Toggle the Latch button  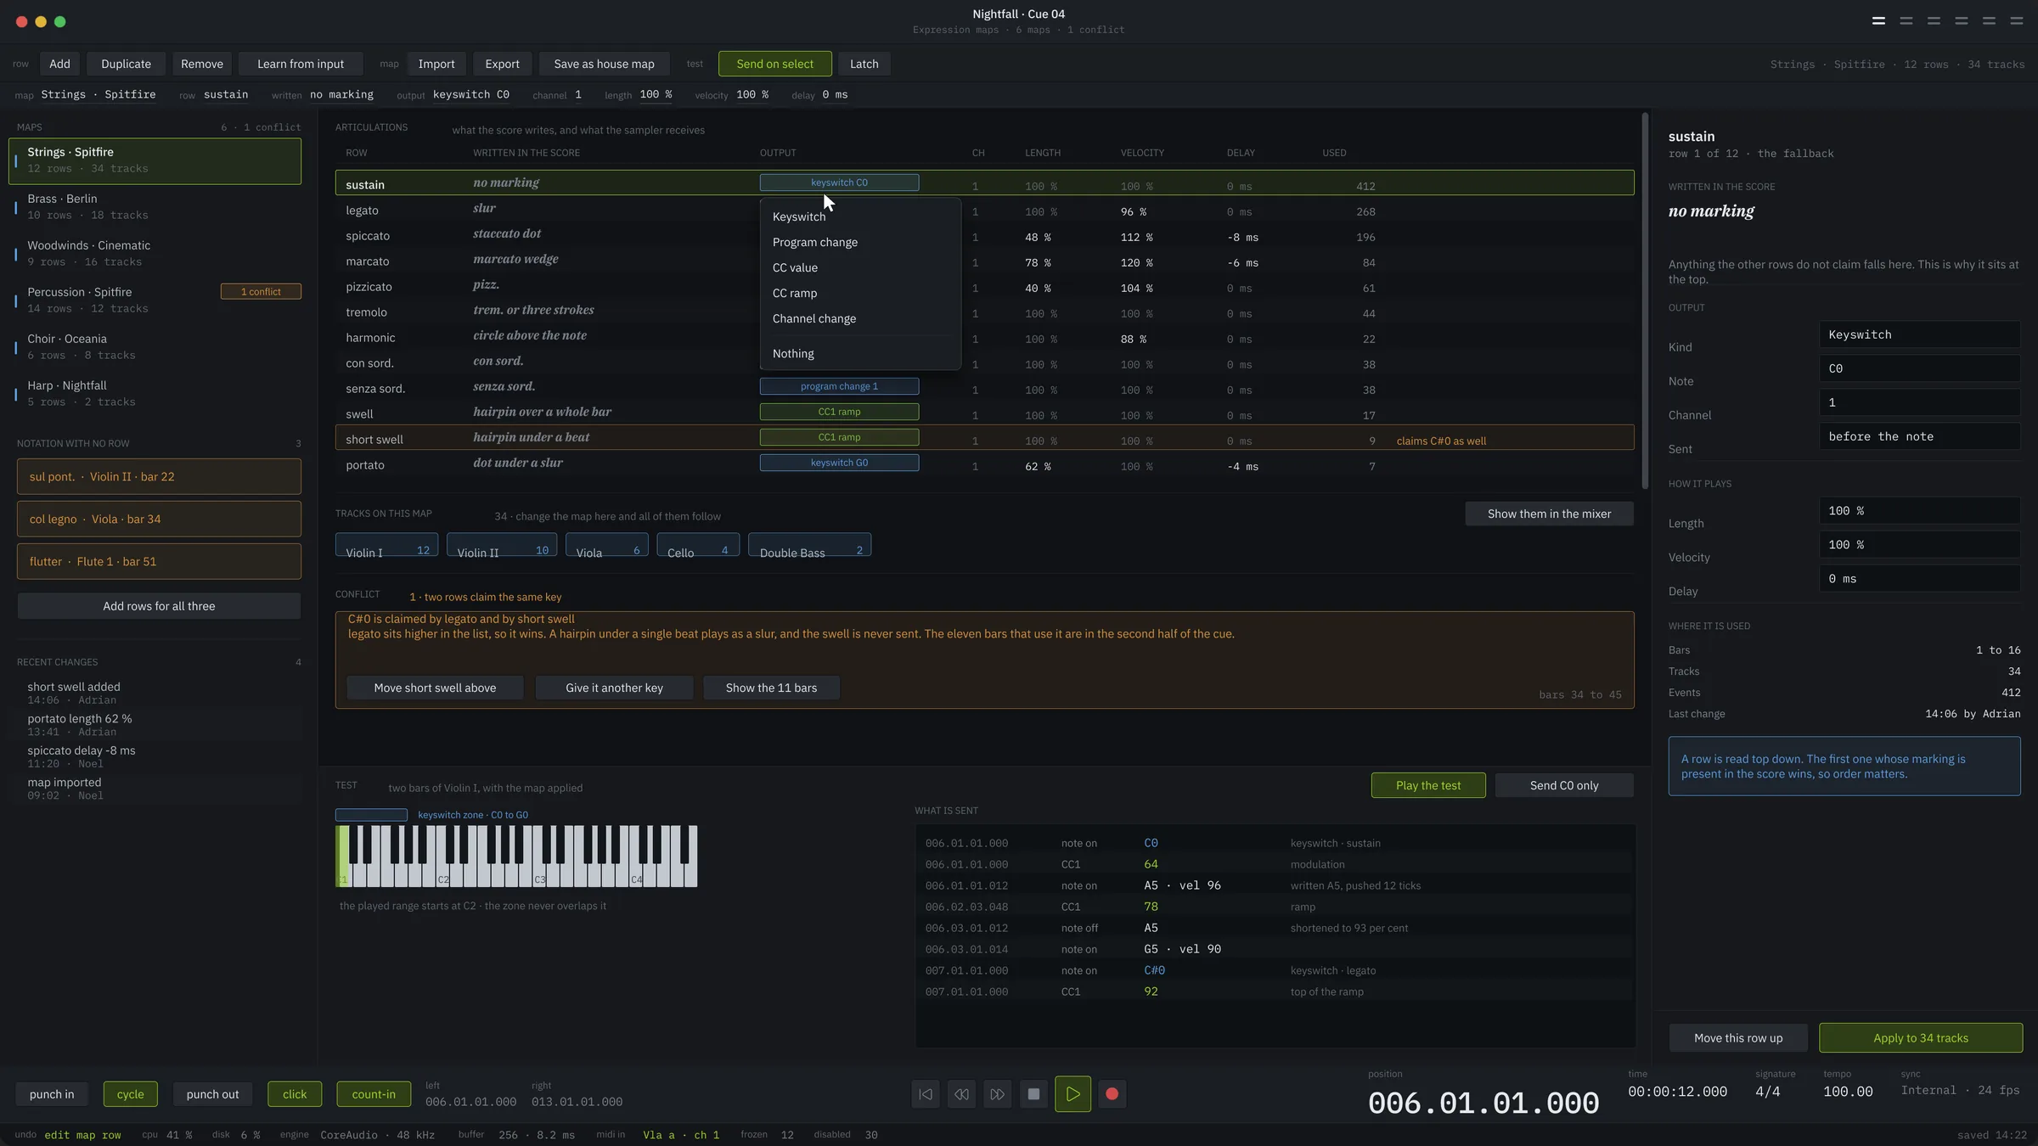pyautogui.click(x=864, y=64)
